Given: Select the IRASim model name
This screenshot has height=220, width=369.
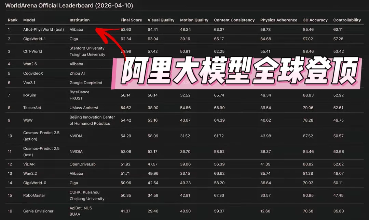Looking at the screenshot, I should pos(30,95).
